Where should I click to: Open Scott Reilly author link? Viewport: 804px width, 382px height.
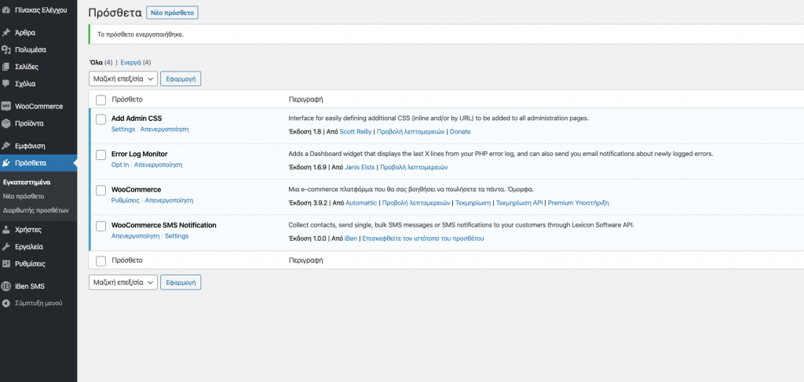[356, 132]
